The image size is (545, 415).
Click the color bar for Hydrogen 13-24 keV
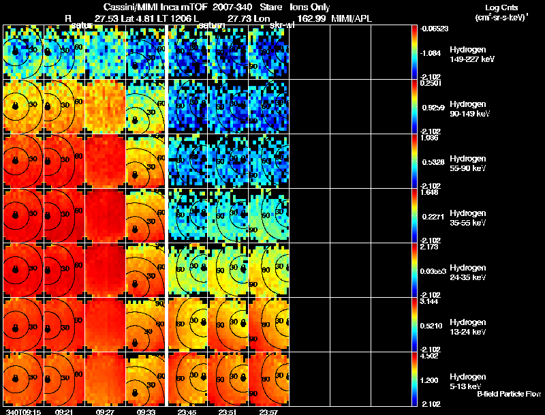(414, 324)
